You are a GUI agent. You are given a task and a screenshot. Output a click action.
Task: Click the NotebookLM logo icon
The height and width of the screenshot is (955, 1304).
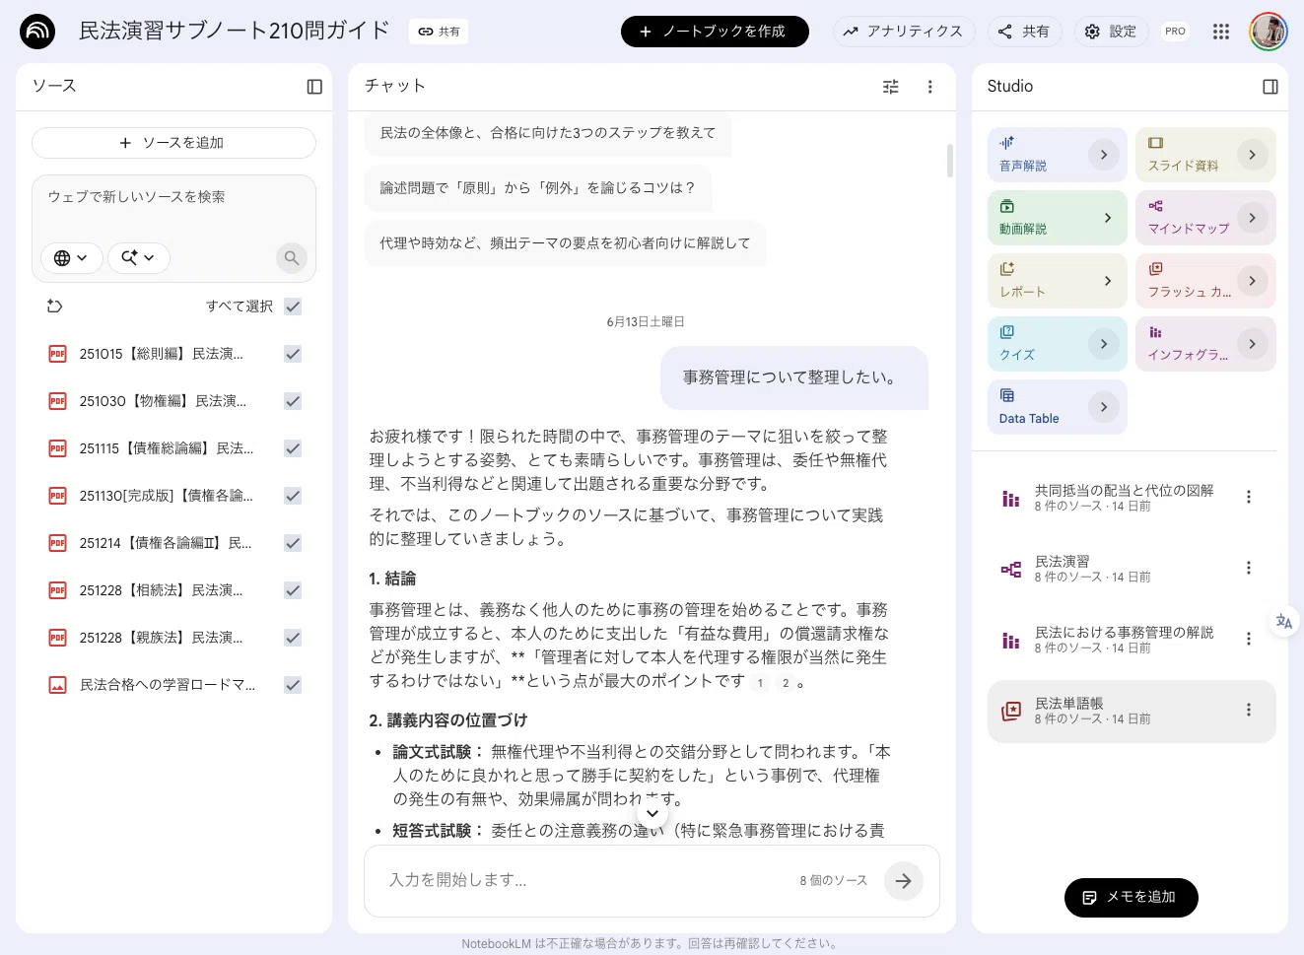point(37,32)
